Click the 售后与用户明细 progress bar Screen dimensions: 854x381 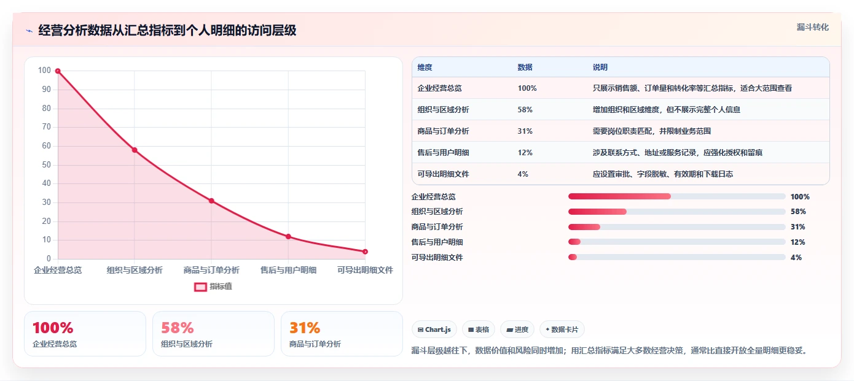[x=677, y=242]
